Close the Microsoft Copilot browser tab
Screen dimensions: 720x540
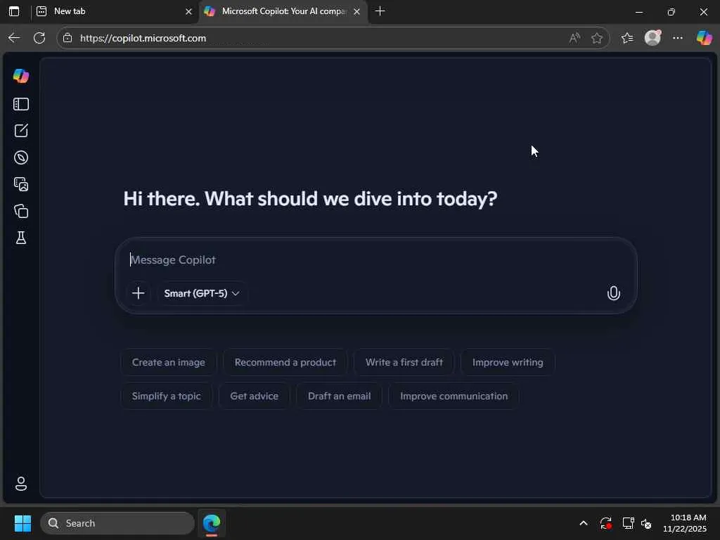pyautogui.click(x=356, y=11)
